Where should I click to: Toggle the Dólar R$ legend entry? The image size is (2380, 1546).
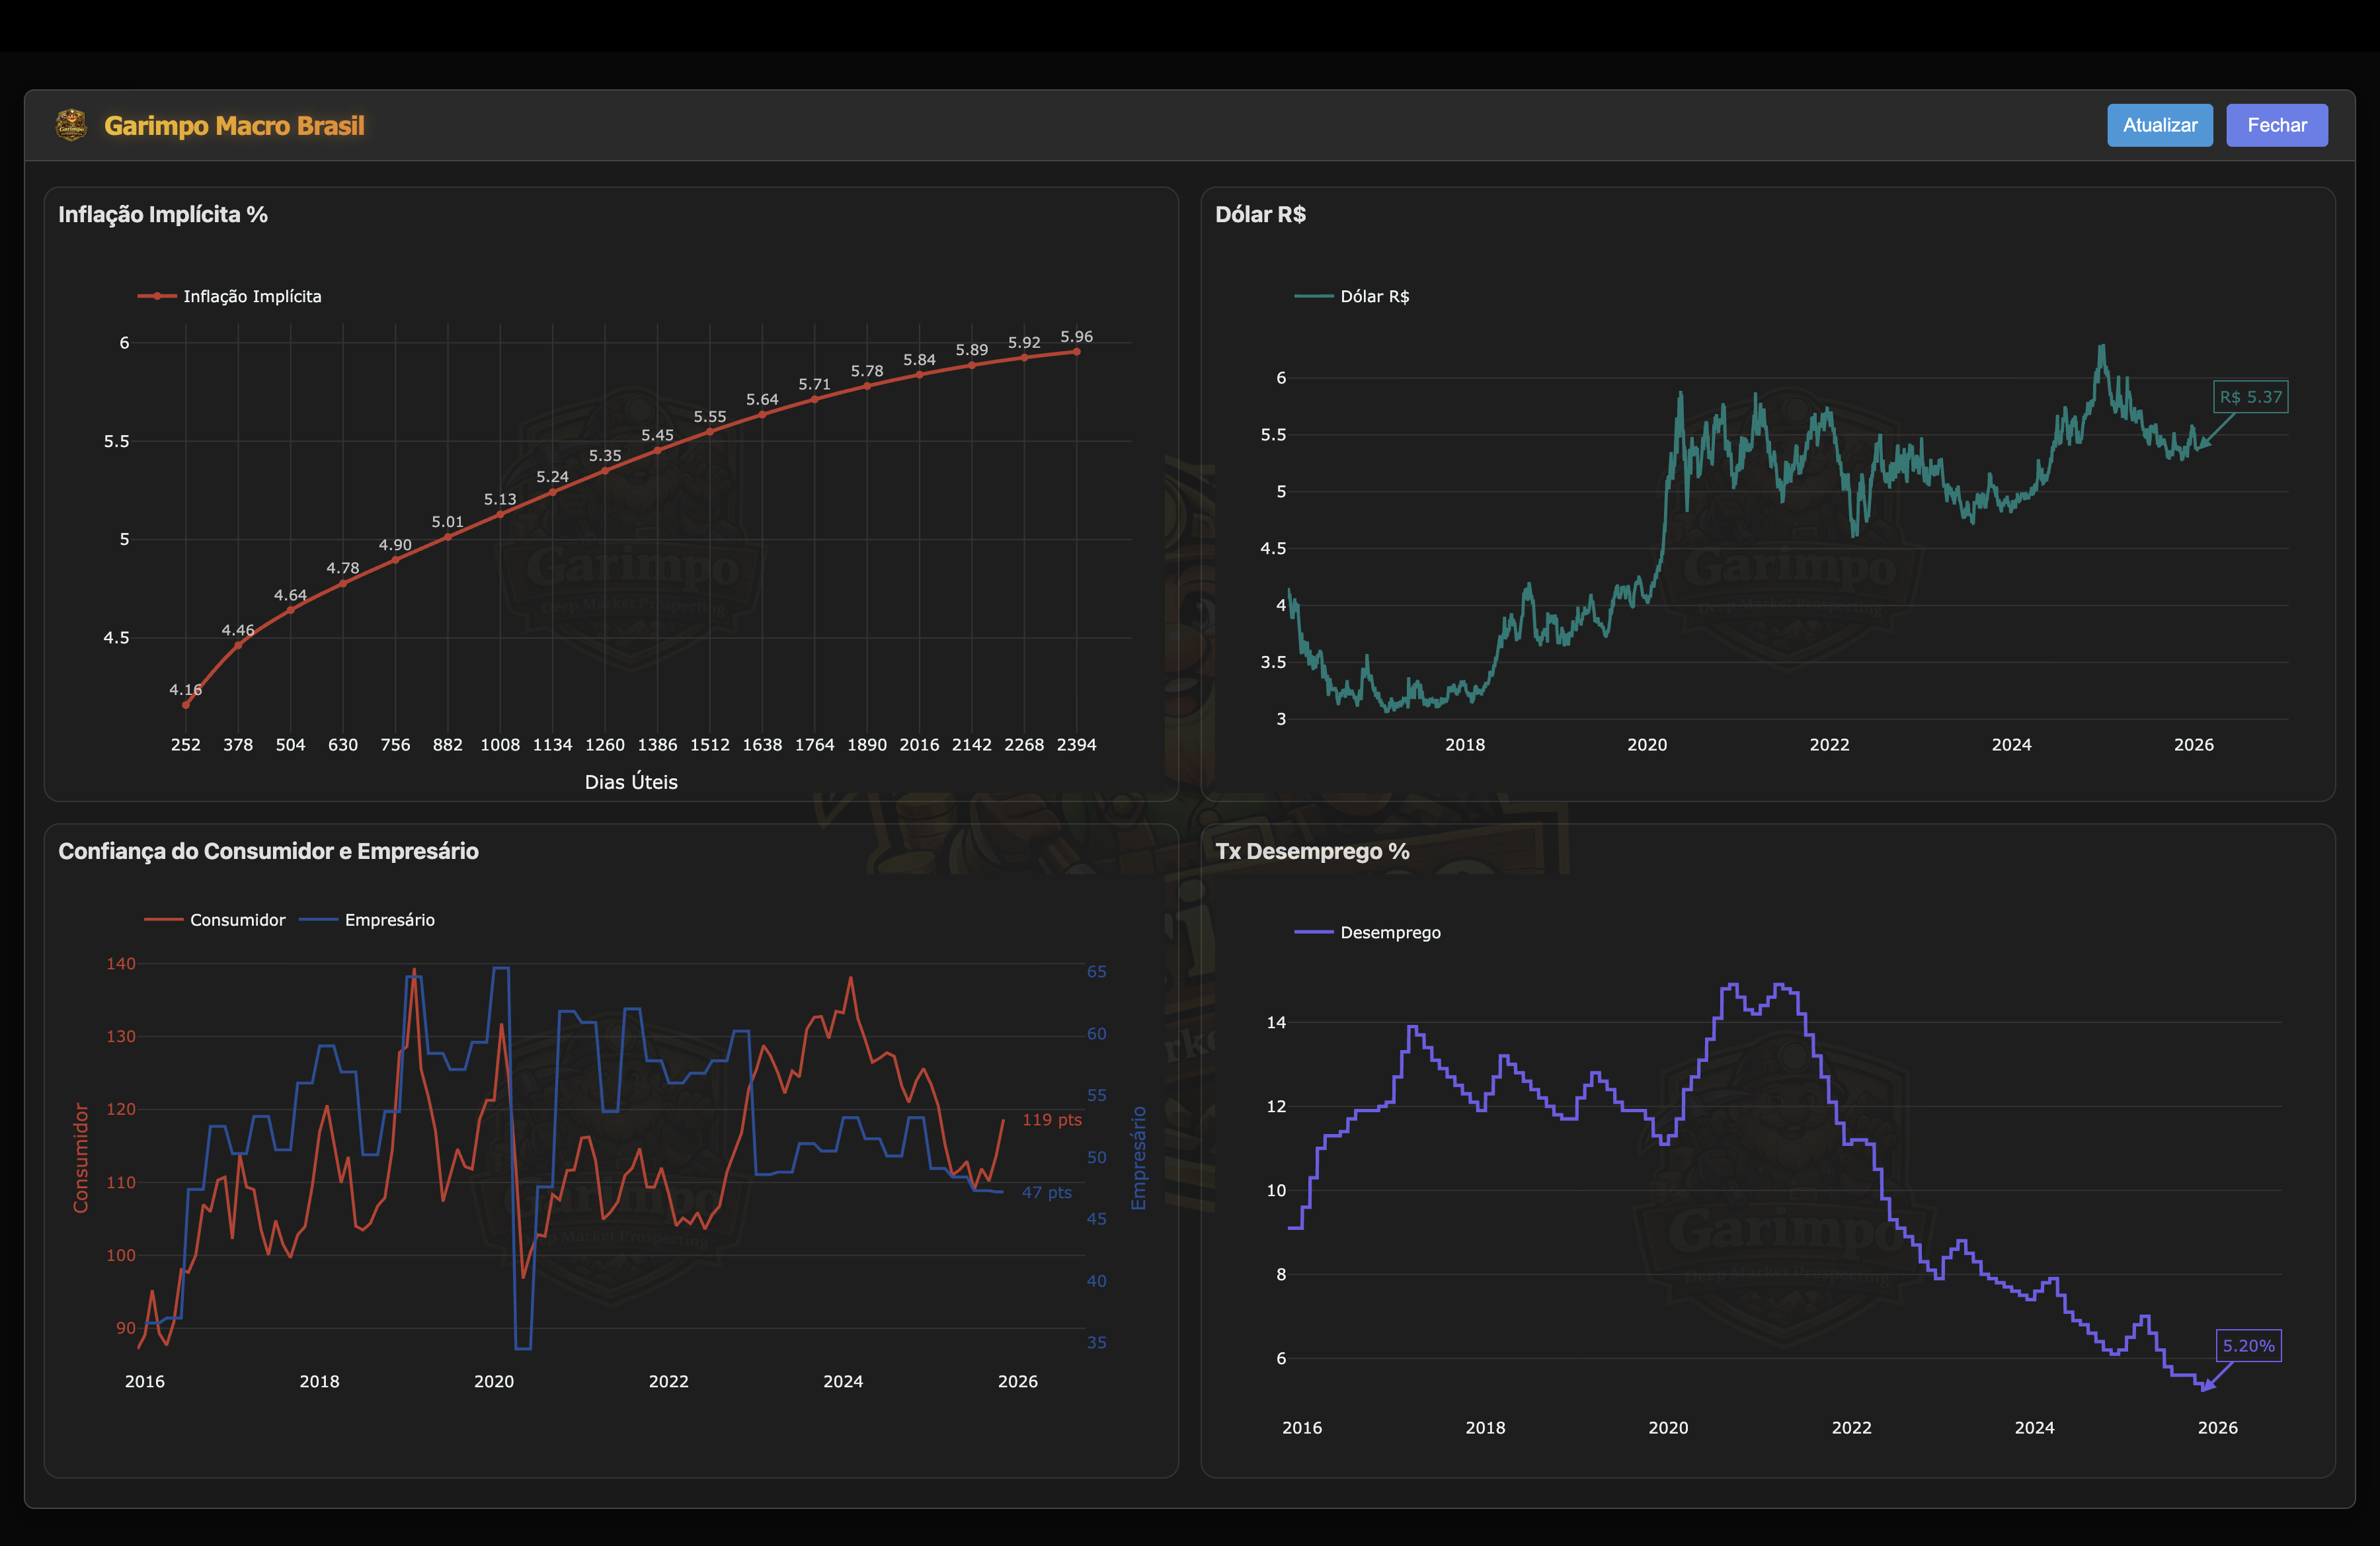pos(1375,296)
